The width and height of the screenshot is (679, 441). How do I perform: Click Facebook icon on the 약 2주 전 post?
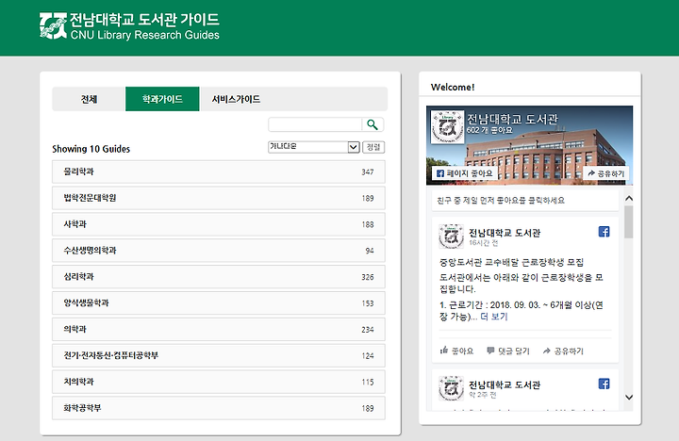point(604,384)
